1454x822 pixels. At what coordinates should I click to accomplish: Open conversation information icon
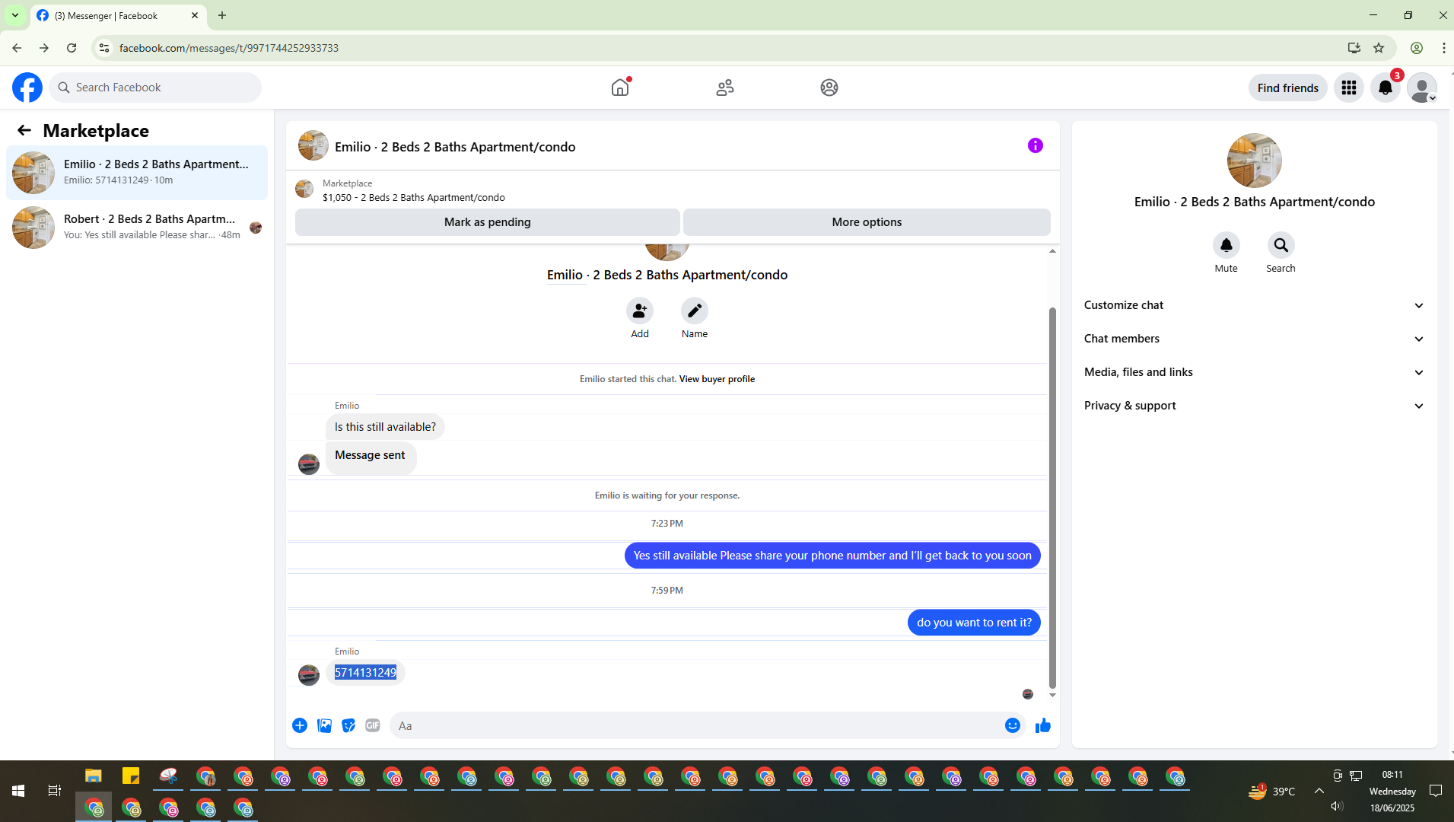tap(1036, 145)
